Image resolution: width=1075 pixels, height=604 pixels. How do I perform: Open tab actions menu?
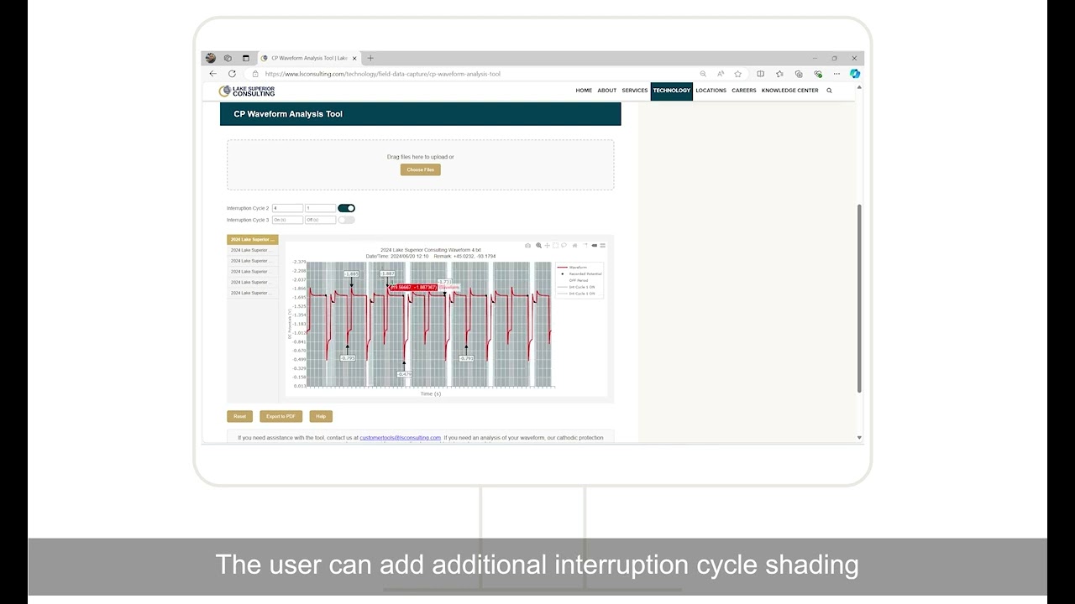click(x=246, y=58)
